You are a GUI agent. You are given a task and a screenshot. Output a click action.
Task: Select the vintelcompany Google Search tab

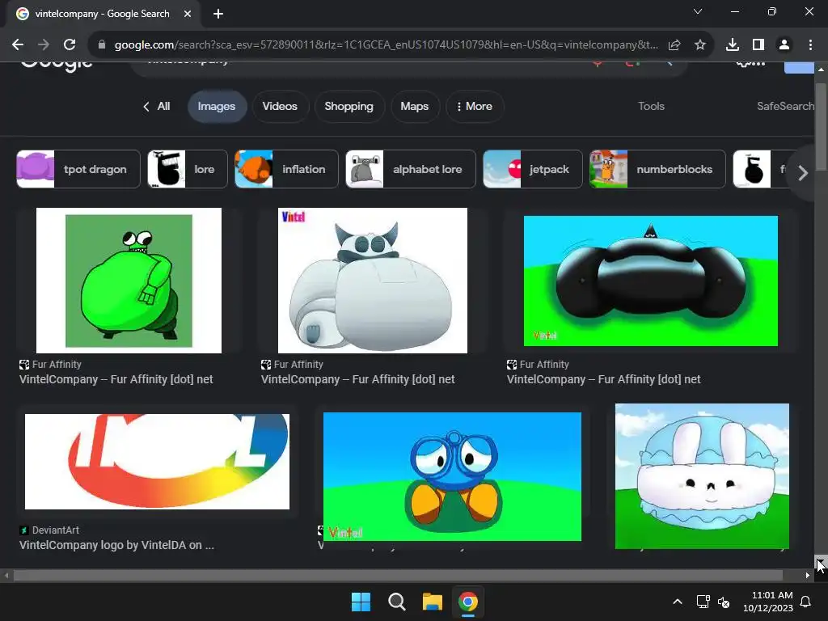103,14
